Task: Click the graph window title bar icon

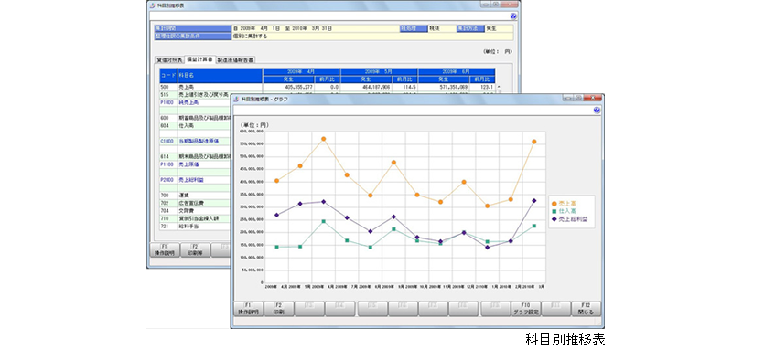Action: point(236,99)
